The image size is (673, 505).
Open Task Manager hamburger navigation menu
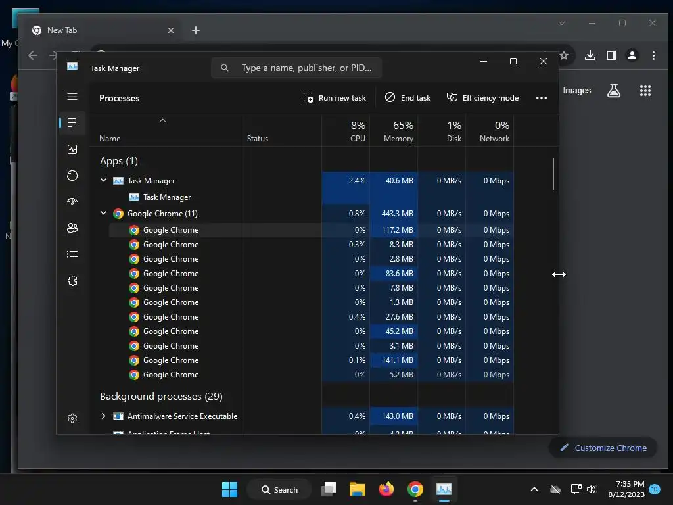click(x=72, y=97)
